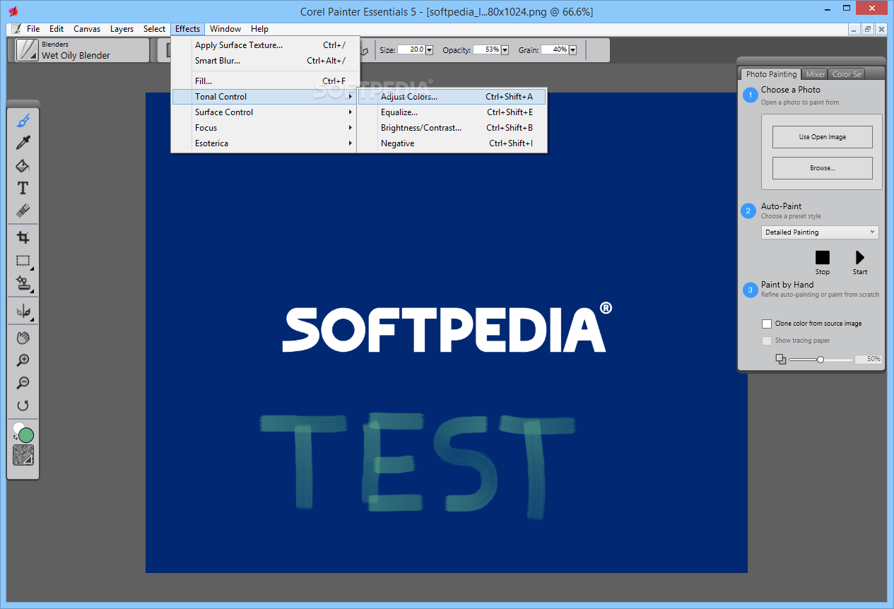Select the Dropper tool

[23, 142]
